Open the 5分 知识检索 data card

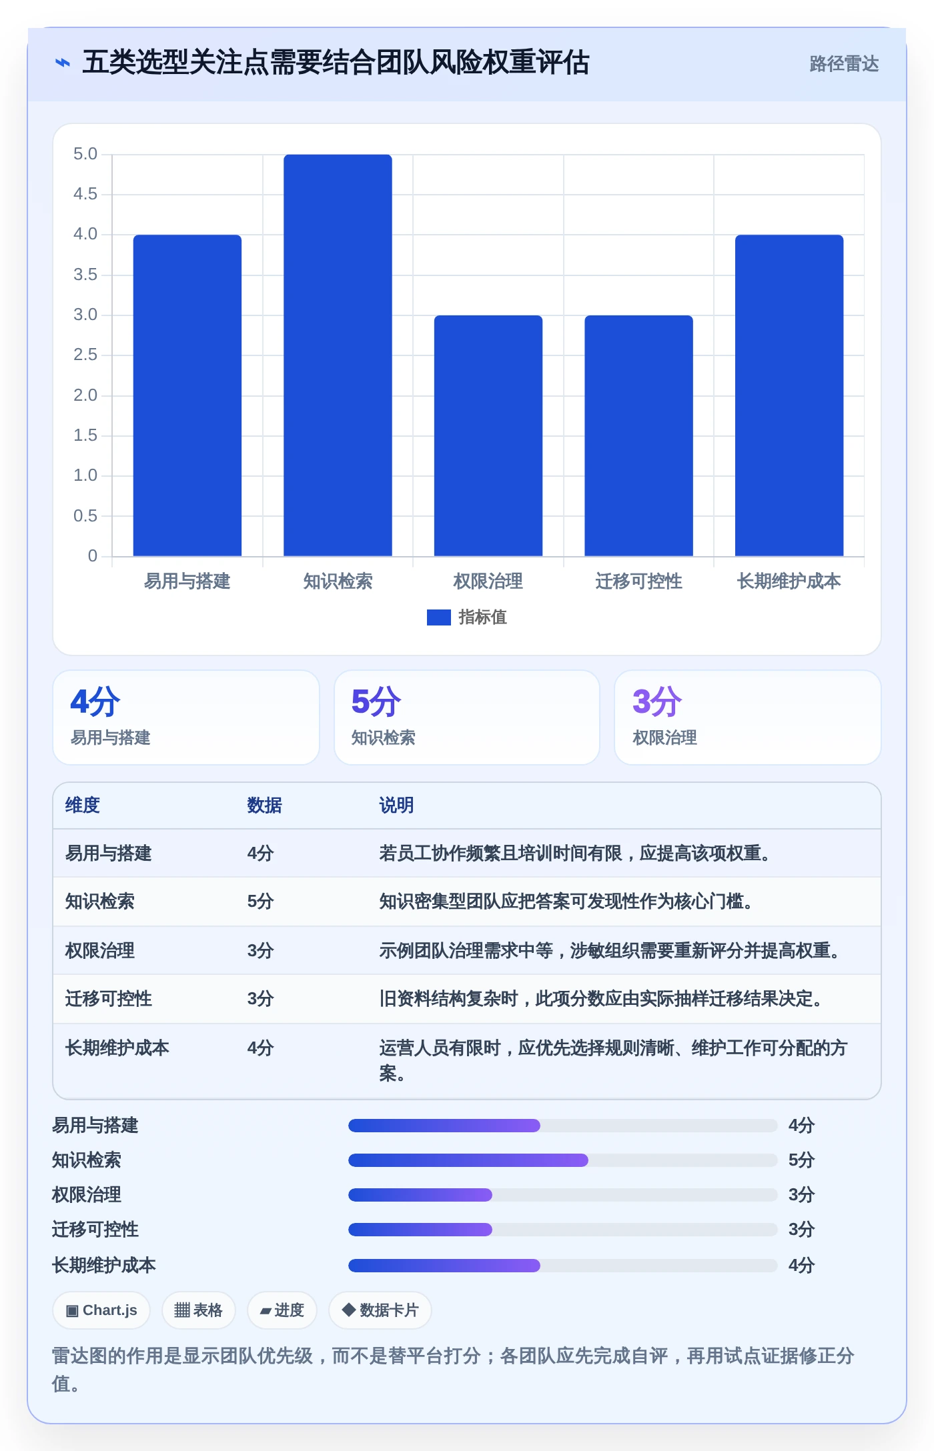tap(467, 717)
